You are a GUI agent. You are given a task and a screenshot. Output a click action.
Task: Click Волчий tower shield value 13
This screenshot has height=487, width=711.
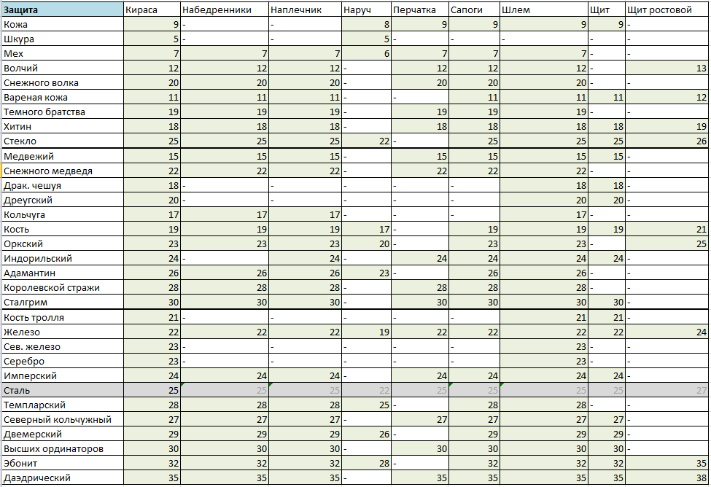[667, 68]
